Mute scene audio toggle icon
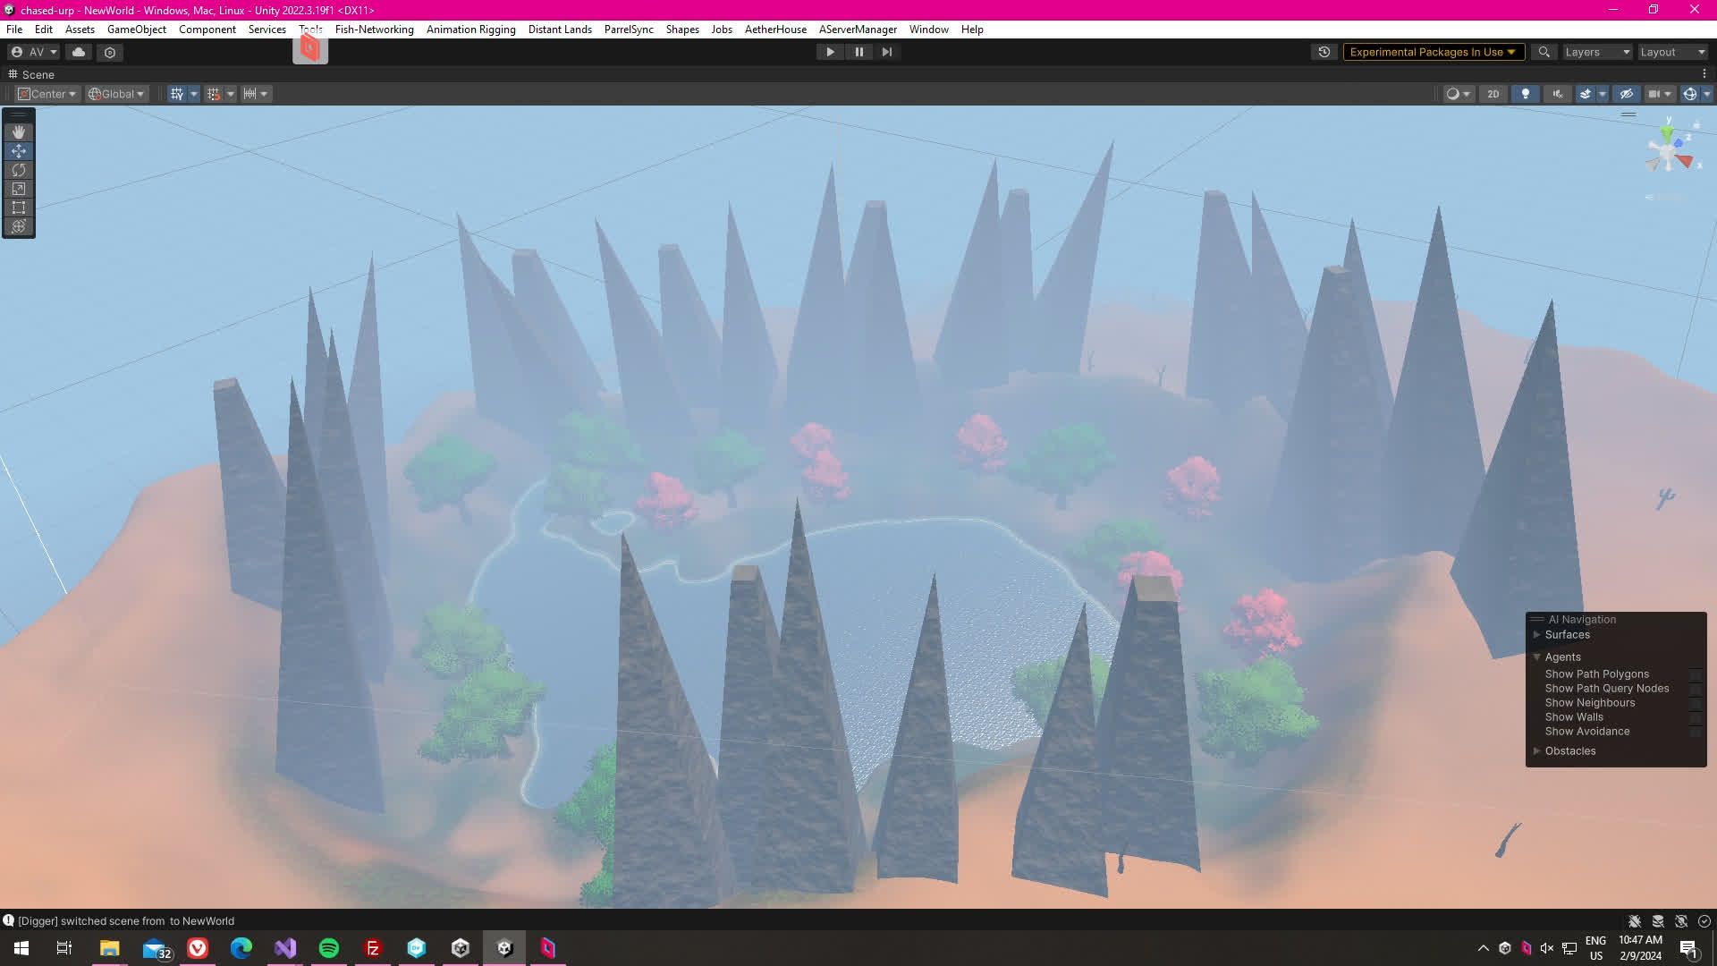 click(x=1558, y=94)
